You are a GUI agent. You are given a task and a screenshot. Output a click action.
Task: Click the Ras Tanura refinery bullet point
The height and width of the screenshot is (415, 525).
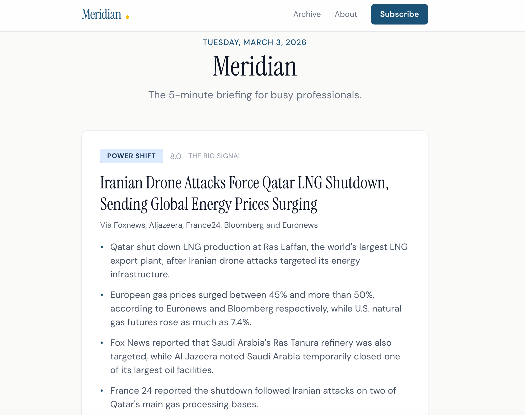(255, 356)
